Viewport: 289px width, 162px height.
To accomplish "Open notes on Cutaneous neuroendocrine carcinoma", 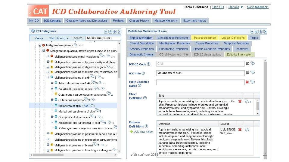I will click(x=110, y=94).
